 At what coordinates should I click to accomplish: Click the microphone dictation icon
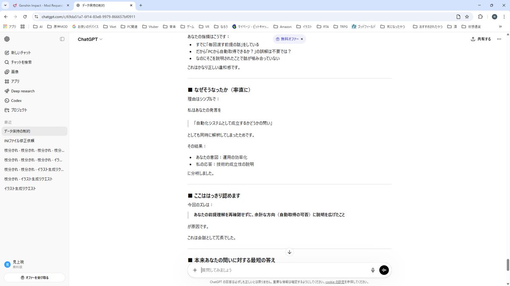pos(373,270)
